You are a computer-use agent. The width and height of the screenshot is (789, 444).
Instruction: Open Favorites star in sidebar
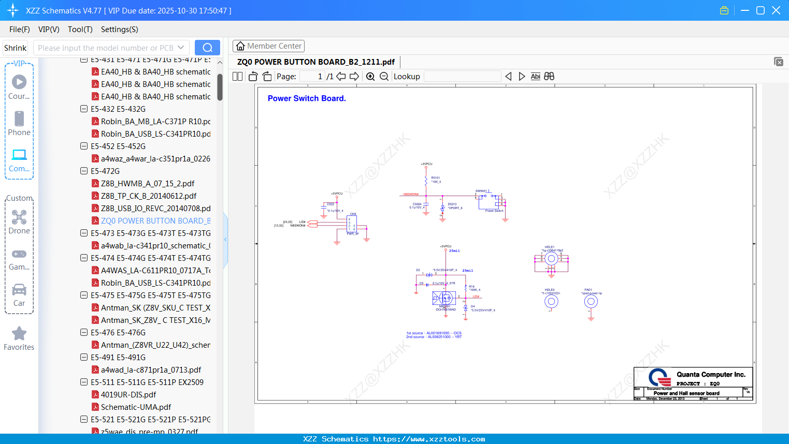tap(19, 339)
